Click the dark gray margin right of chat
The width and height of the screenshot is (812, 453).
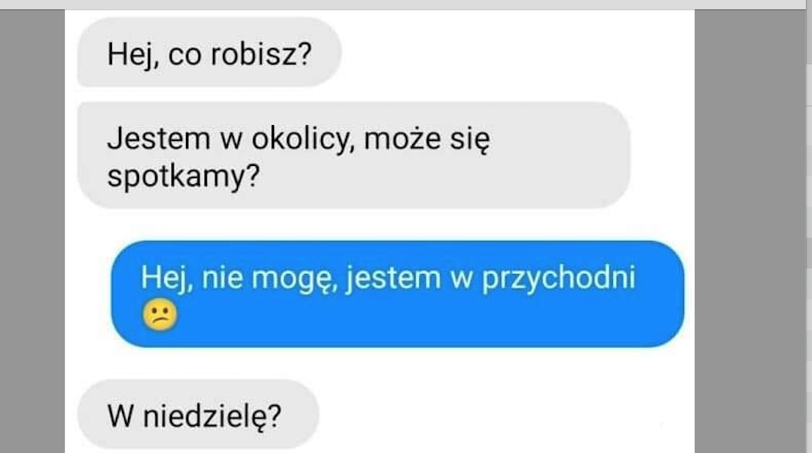point(749,231)
